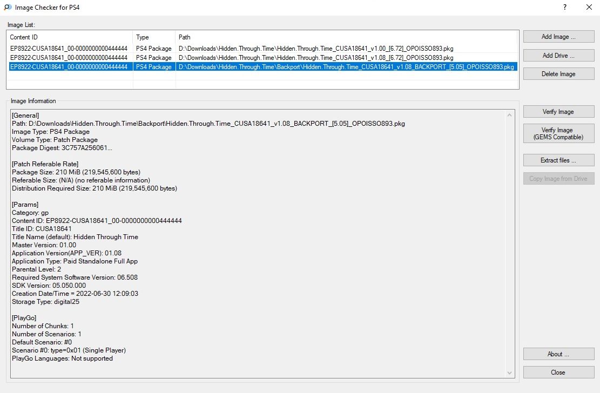600x393 pixels.
Task: Sort by the Path column header
Action: point(347,37)
